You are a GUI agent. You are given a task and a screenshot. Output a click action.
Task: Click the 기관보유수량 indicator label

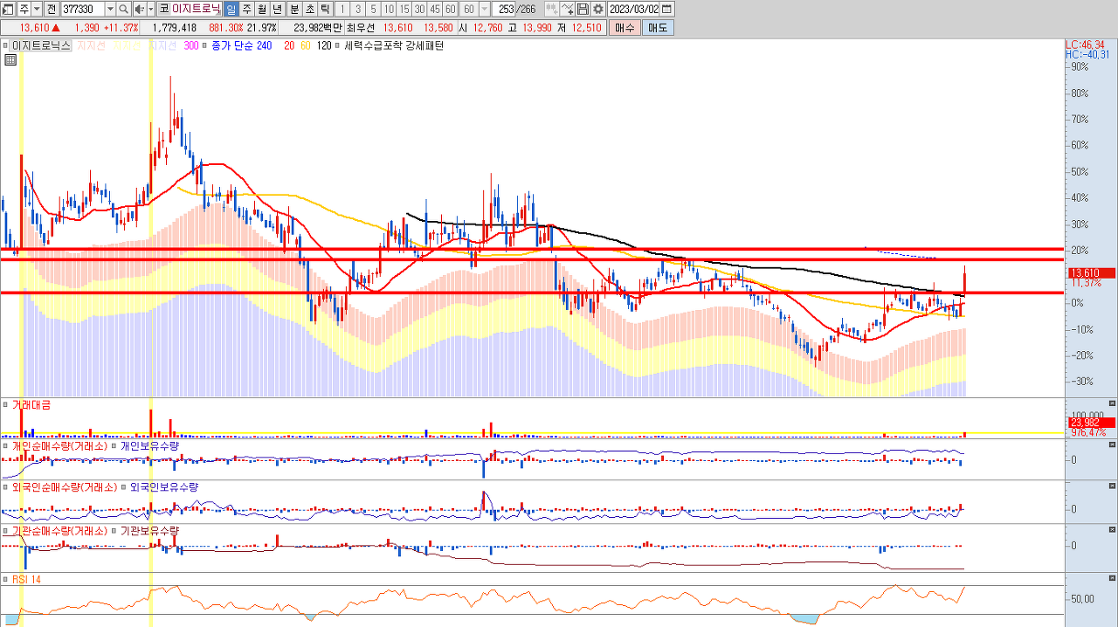point(149,530)
